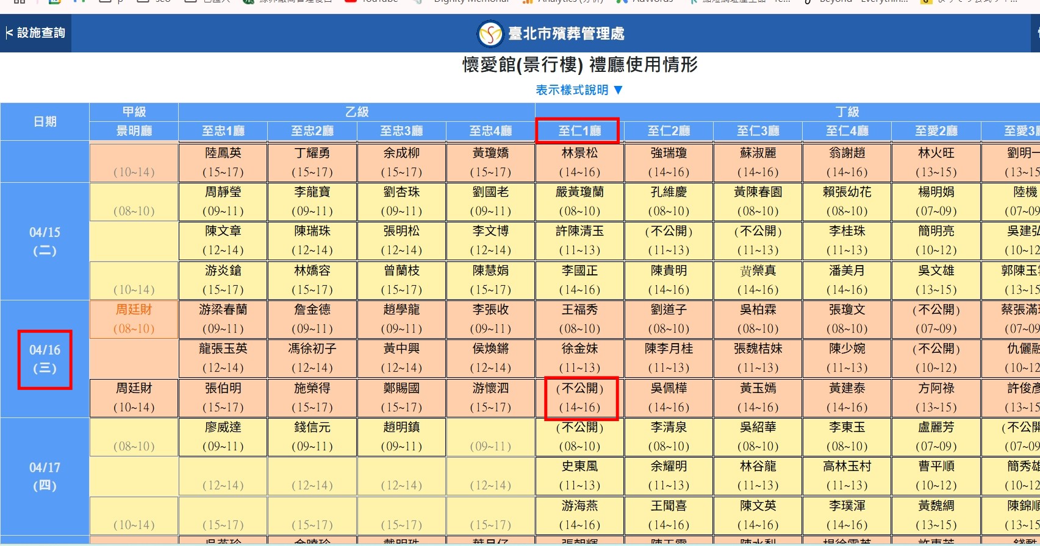The image size is (1040, 546).
Task: Click the 日期 header cell
Action: tap(45, 122)
